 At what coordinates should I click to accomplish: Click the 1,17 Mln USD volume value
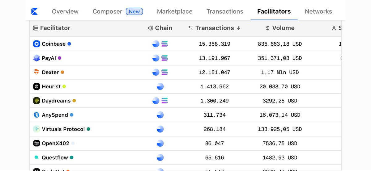tap(280, 72)
